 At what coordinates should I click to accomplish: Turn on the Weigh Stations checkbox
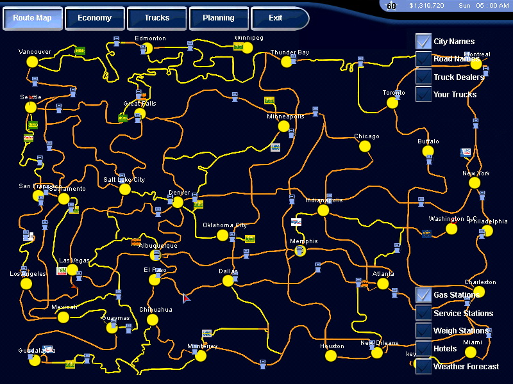423,330
